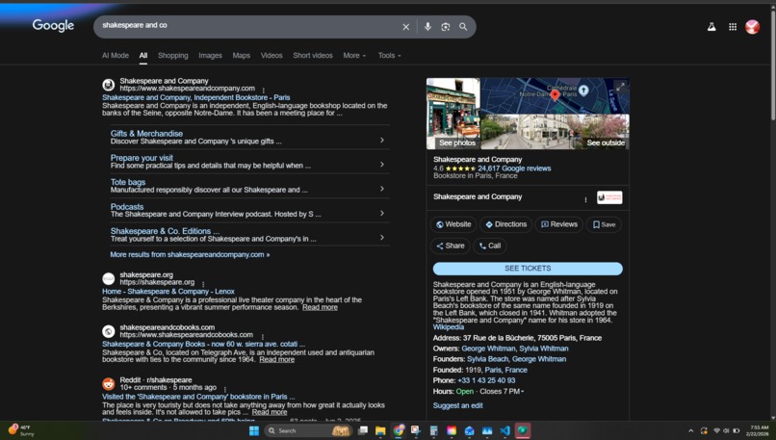Expand the opening hours dropdown arrow
Viewport: 776px width, 440px height.
523,392
